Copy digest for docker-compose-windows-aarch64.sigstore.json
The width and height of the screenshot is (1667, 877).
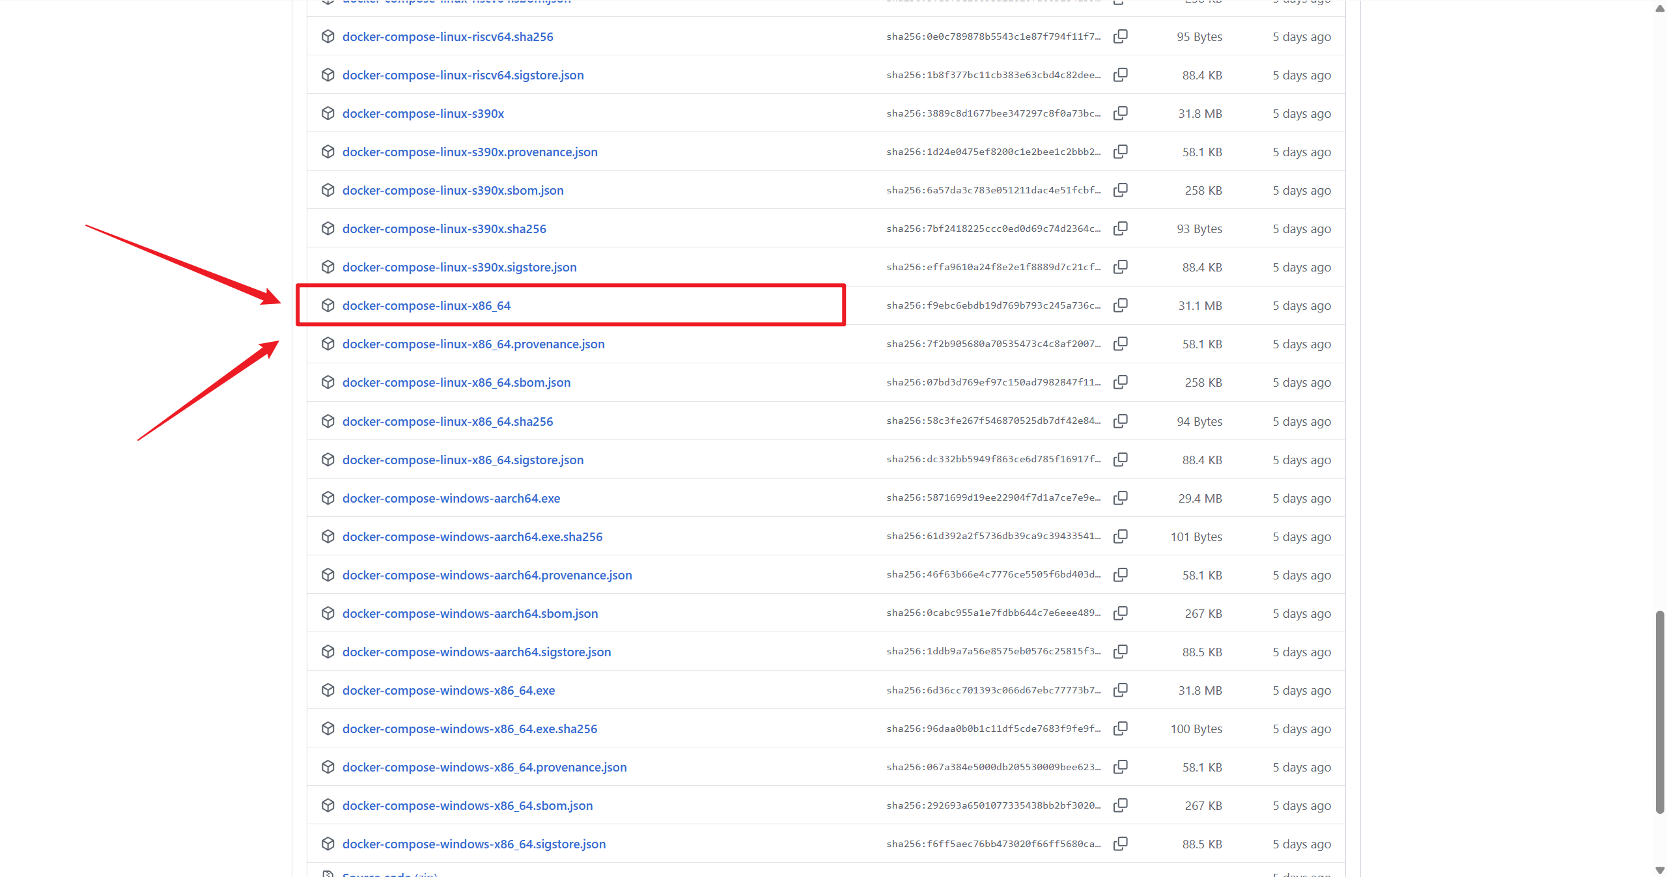click(x=1120, y=652)
